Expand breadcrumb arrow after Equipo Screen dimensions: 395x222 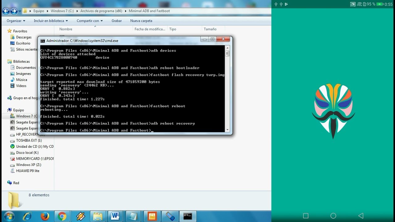tap(48, 11)
